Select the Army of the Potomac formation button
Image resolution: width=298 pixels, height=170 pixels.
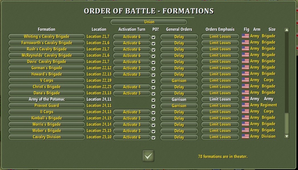[x=46, y=99]
